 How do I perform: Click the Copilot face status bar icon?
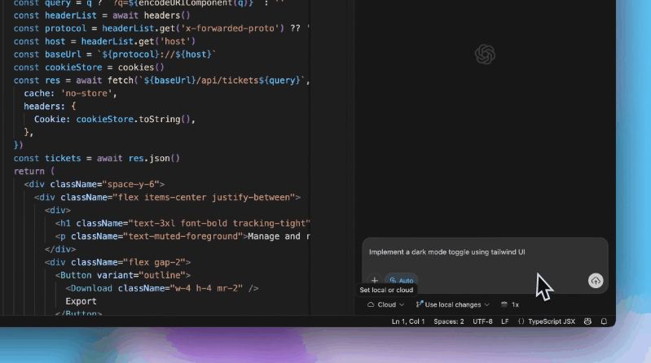[x=587, y=321]
